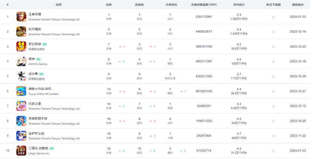The width and height of the screenshot is (312, 159).
Task: Open the 金铲铲之战 app name link
Action: click(x=36, y=133)
